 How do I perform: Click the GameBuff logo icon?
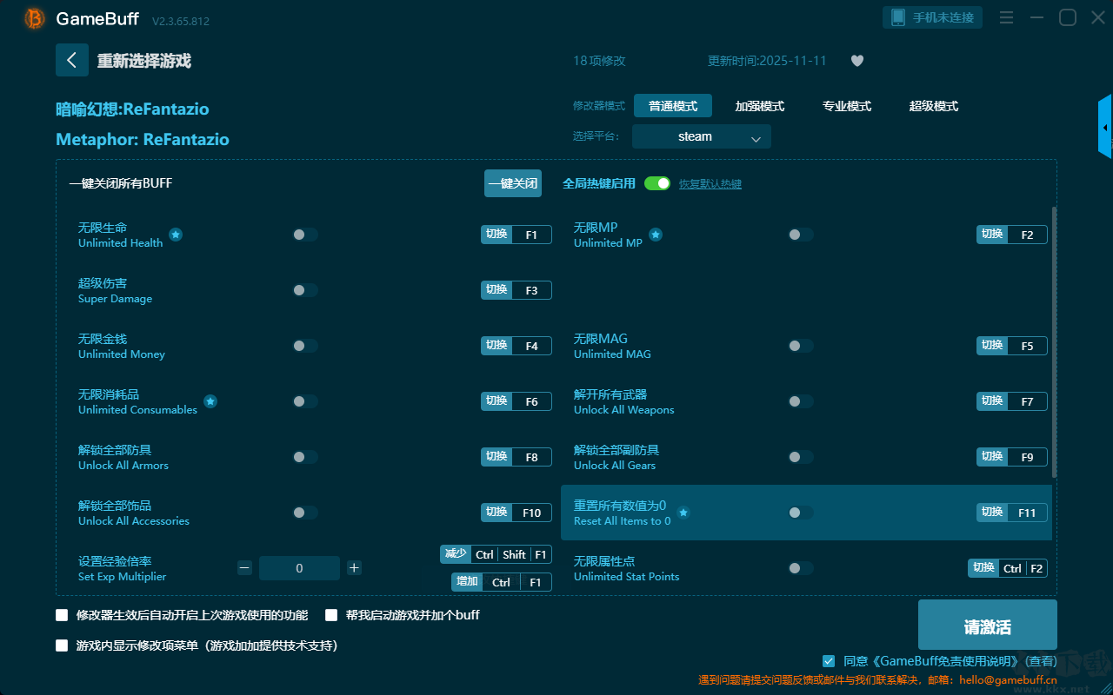pos(35,18)
